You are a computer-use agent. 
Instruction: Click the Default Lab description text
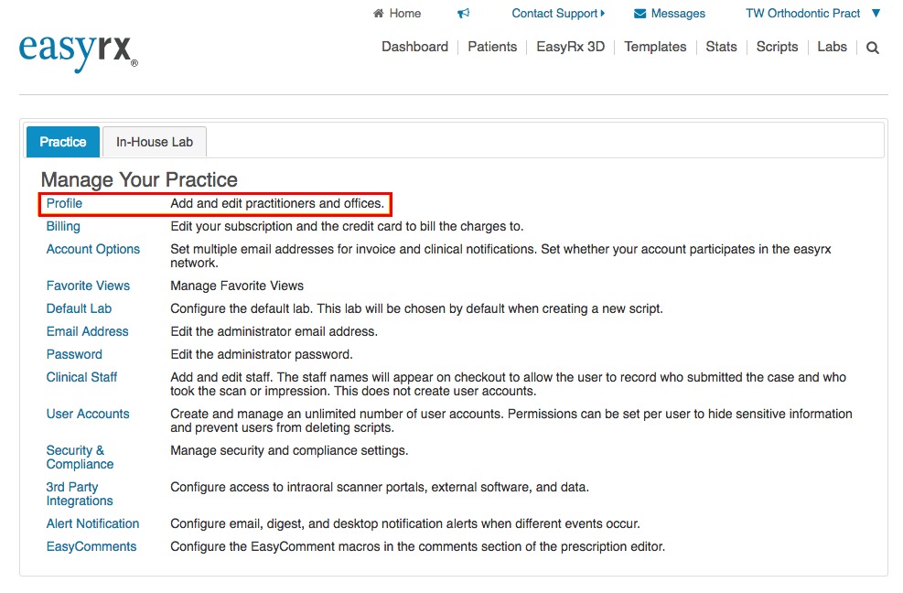click(416, 309)
